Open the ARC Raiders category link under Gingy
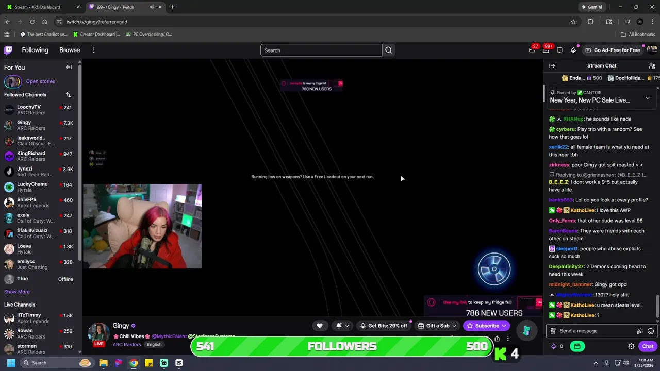Screen dimensions: 660x371 click(x=127, y=344)
